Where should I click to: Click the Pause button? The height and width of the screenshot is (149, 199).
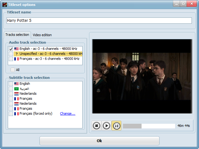pyautogui.click(x=116, y=126)
